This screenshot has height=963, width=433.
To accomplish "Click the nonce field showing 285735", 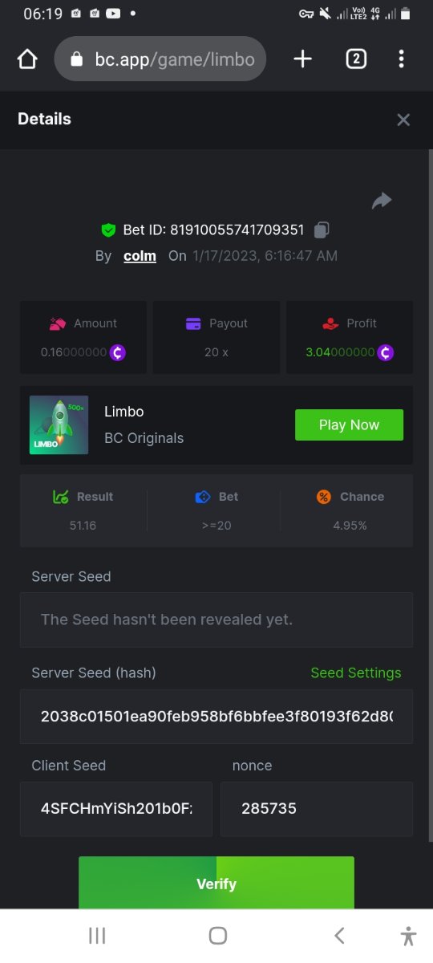I will click(317, 809).
